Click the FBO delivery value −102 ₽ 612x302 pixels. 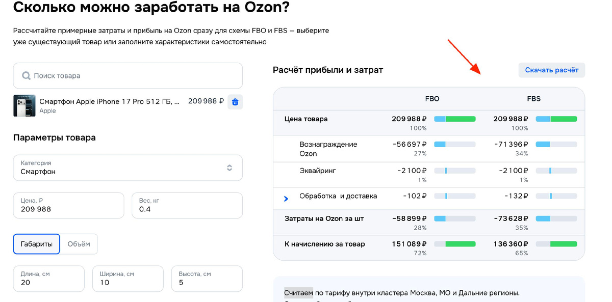[414, 196]
